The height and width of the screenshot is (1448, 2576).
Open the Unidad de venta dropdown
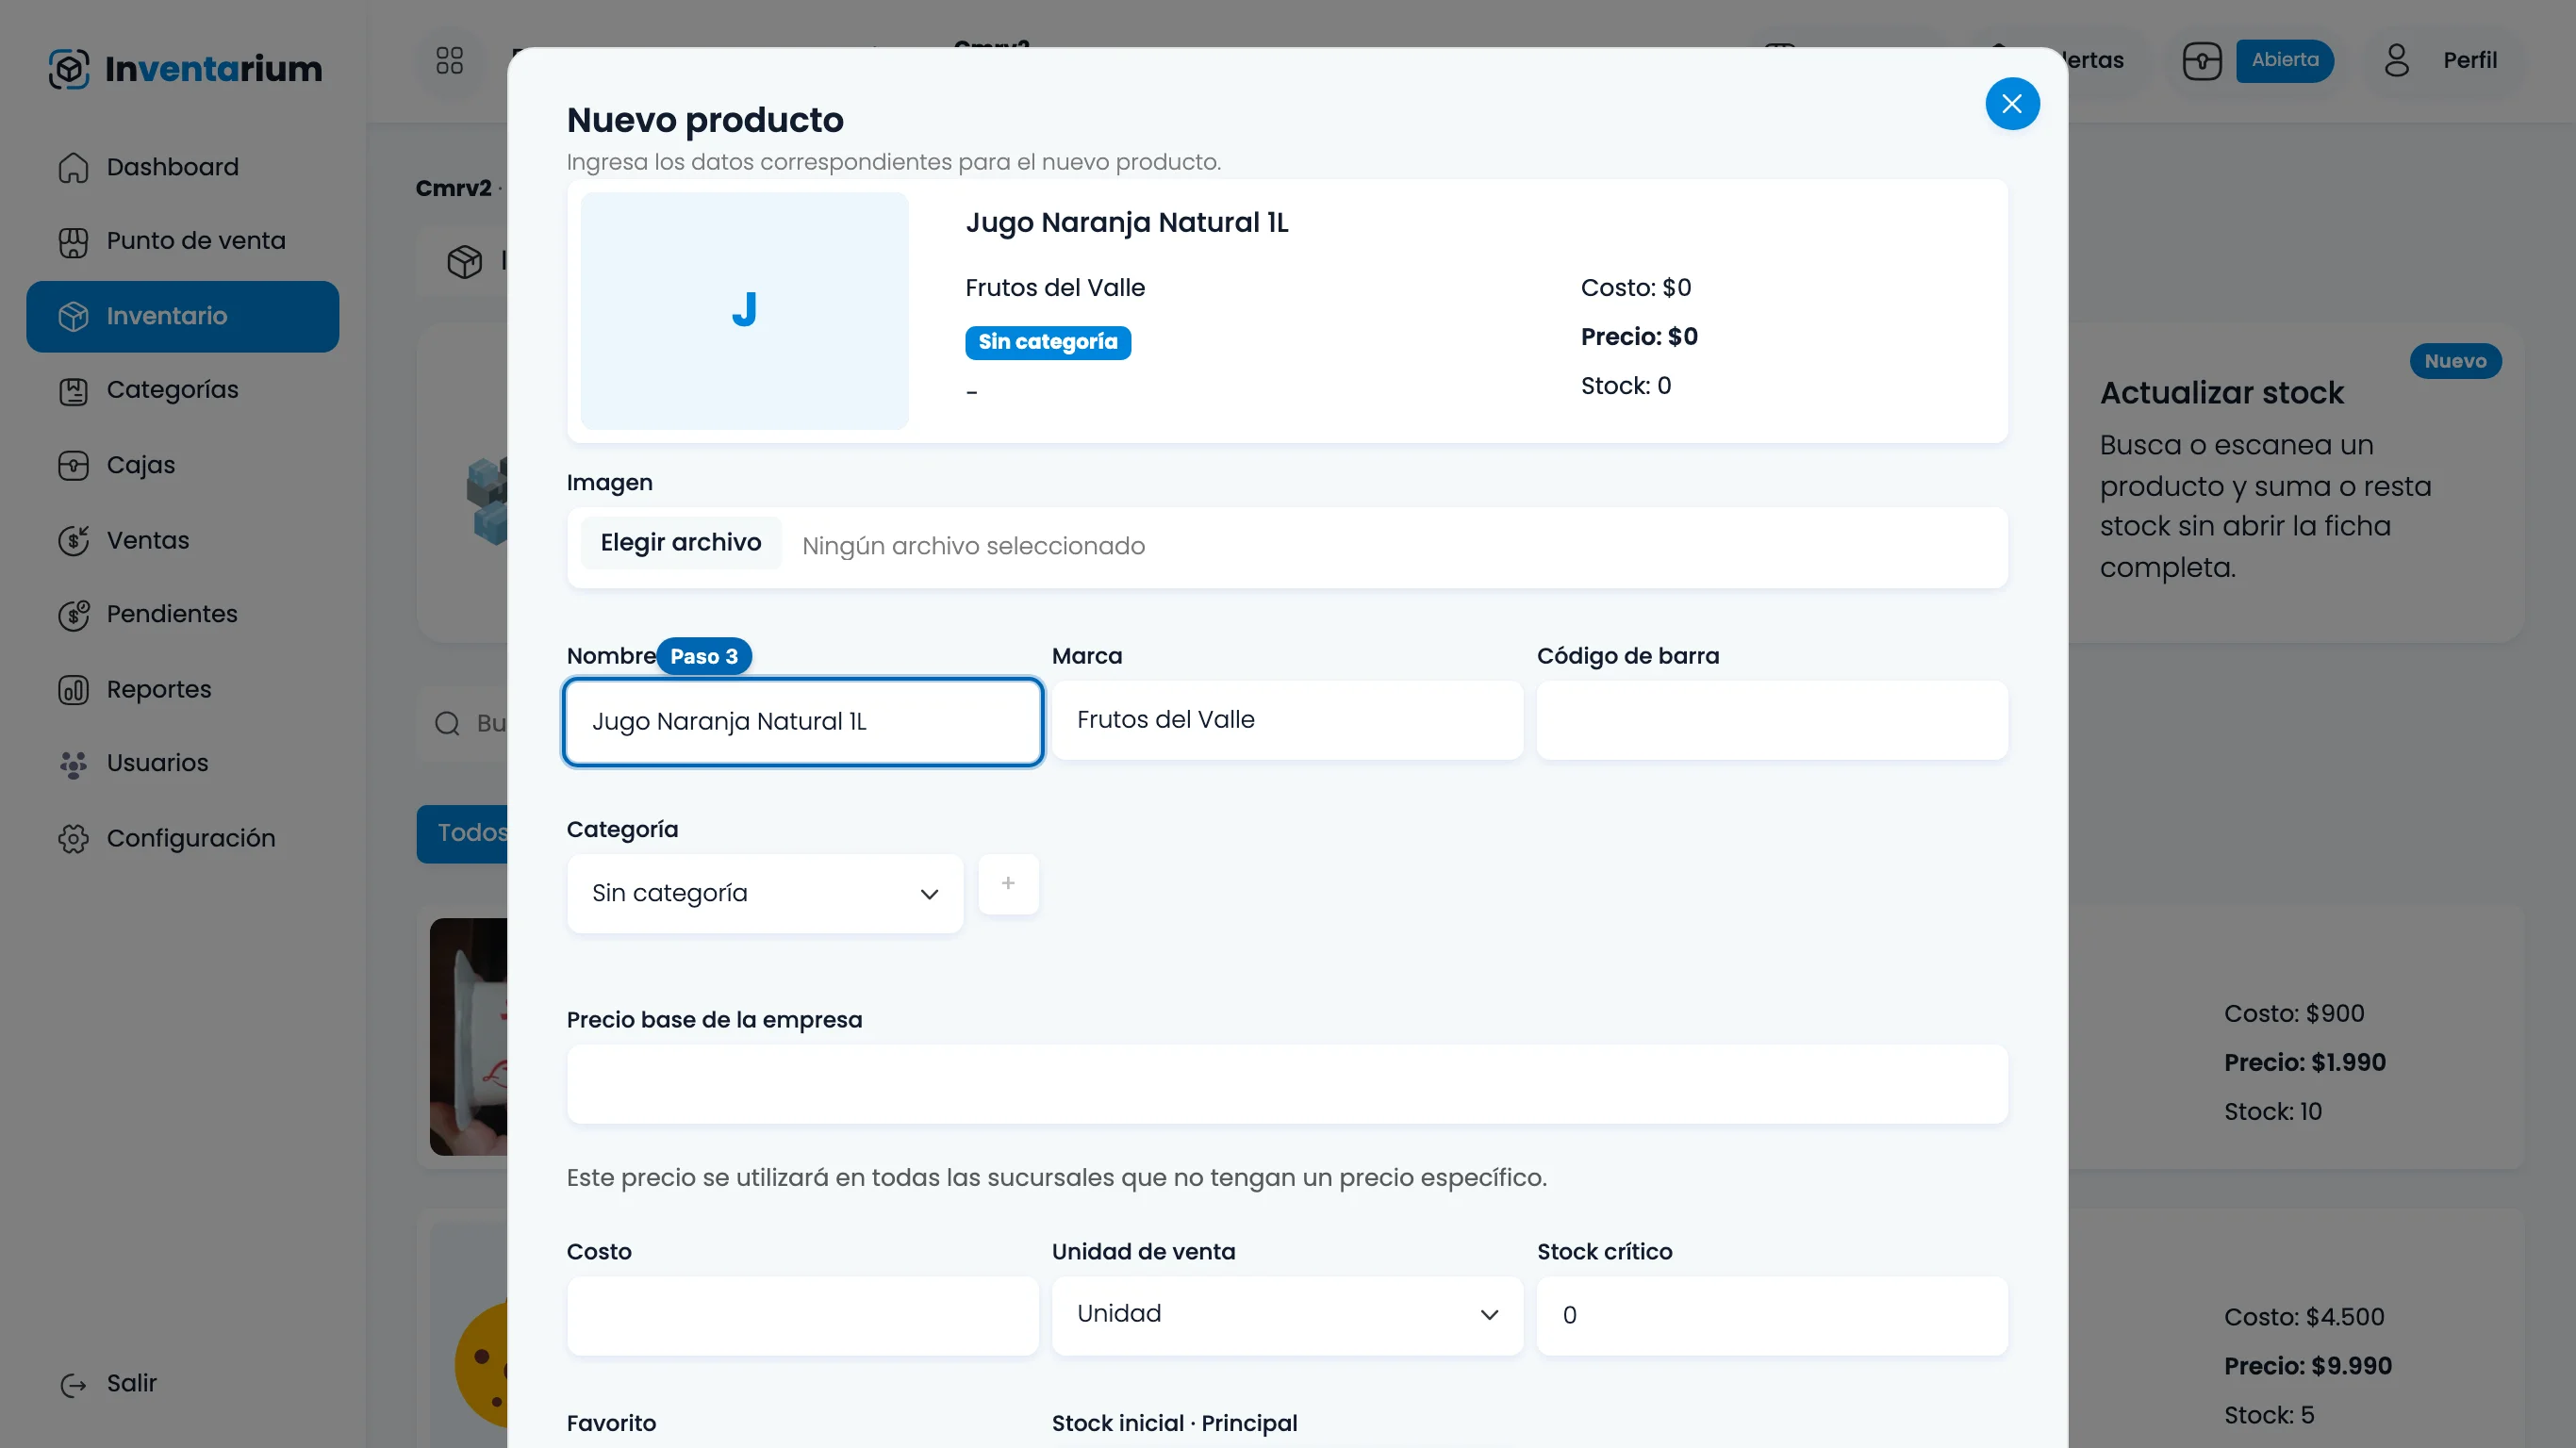pos(1287,1316)
